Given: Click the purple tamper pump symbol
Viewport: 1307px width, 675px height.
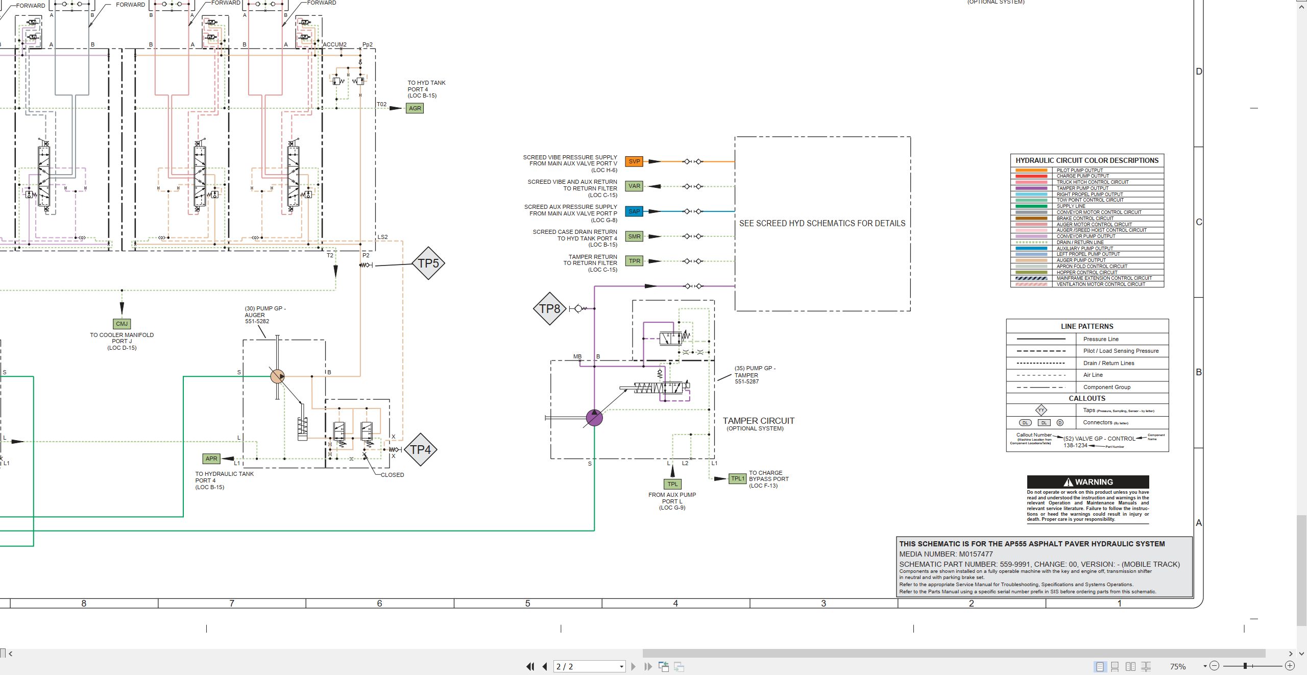Looking at the screenshot, I should (x=594, y=418).
